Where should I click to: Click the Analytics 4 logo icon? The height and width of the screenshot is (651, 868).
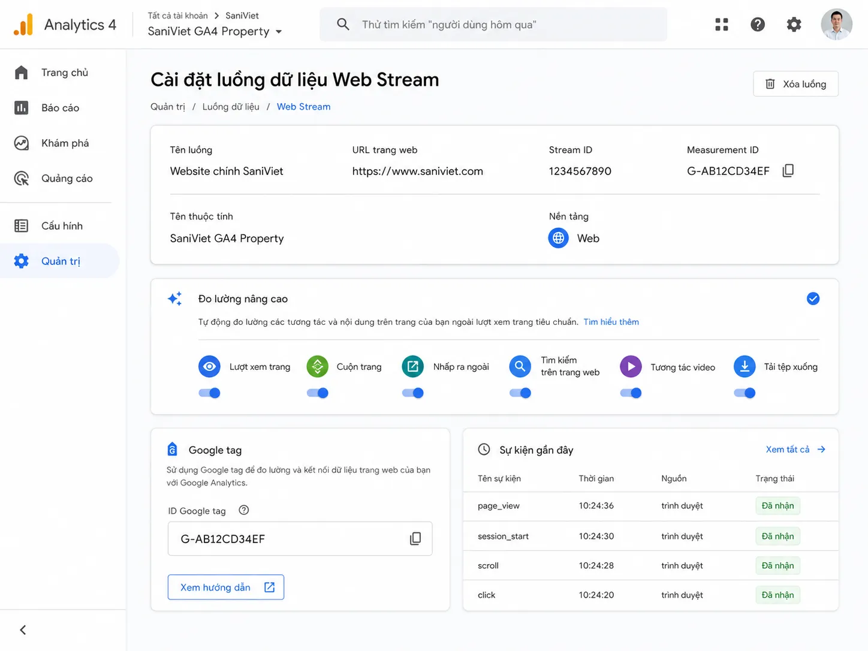click(x=23, y=25)
